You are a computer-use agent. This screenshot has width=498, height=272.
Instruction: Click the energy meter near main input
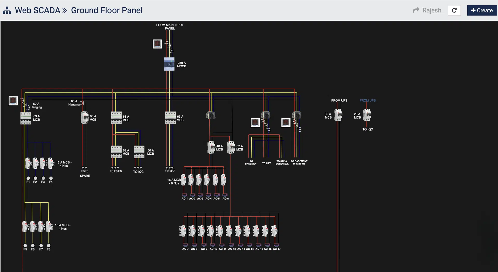pyautogui.click(x=157, y=44)
